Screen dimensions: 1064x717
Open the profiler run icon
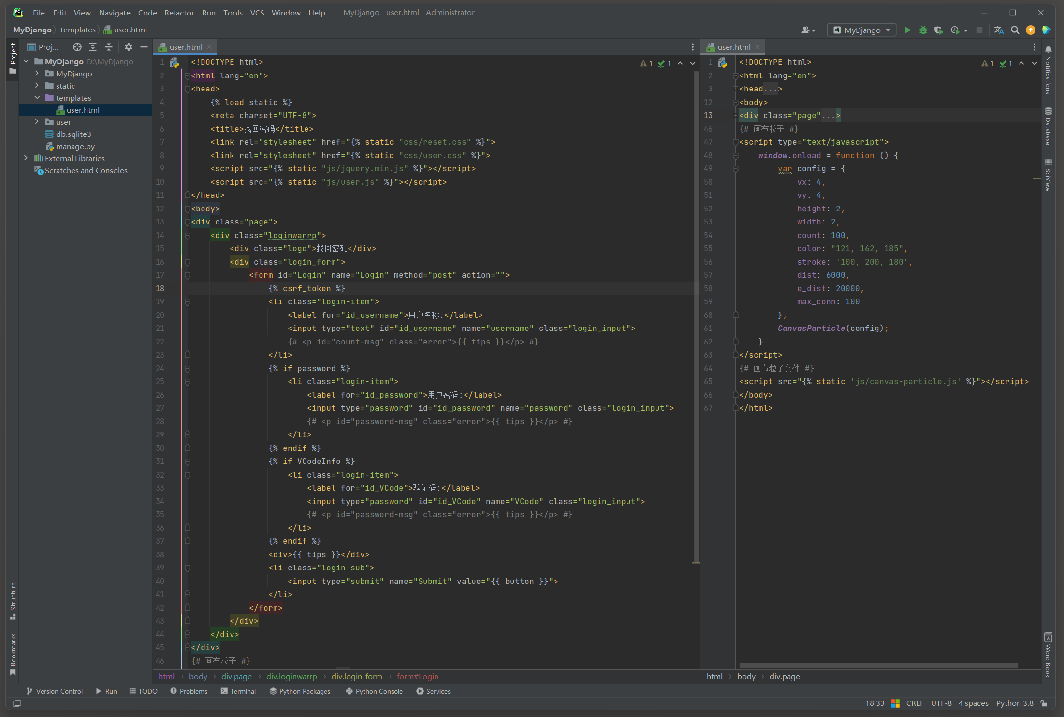click(955, 30)
